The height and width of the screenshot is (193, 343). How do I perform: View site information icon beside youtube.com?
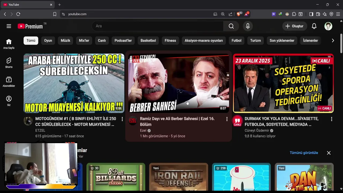coord(63,14)
